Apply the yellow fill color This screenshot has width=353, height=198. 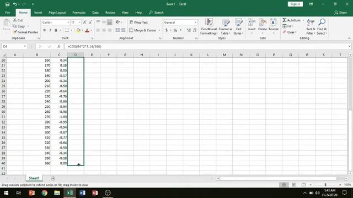[78, 30]
